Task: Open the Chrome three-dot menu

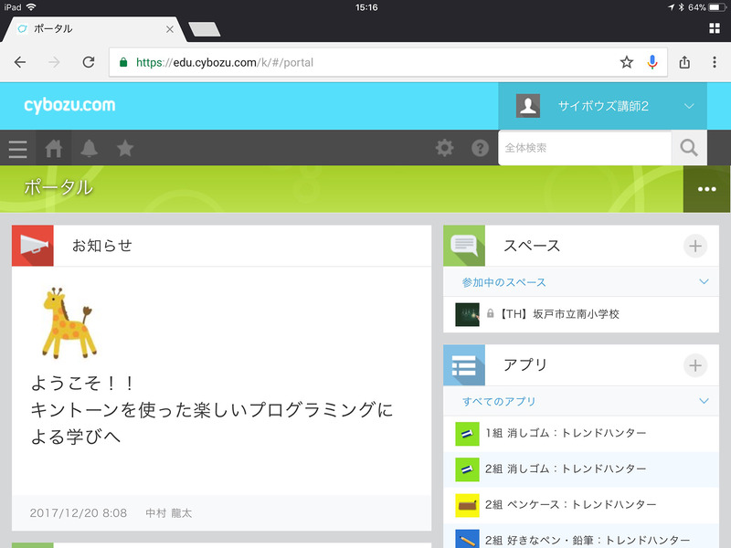Action: [715, 62]
